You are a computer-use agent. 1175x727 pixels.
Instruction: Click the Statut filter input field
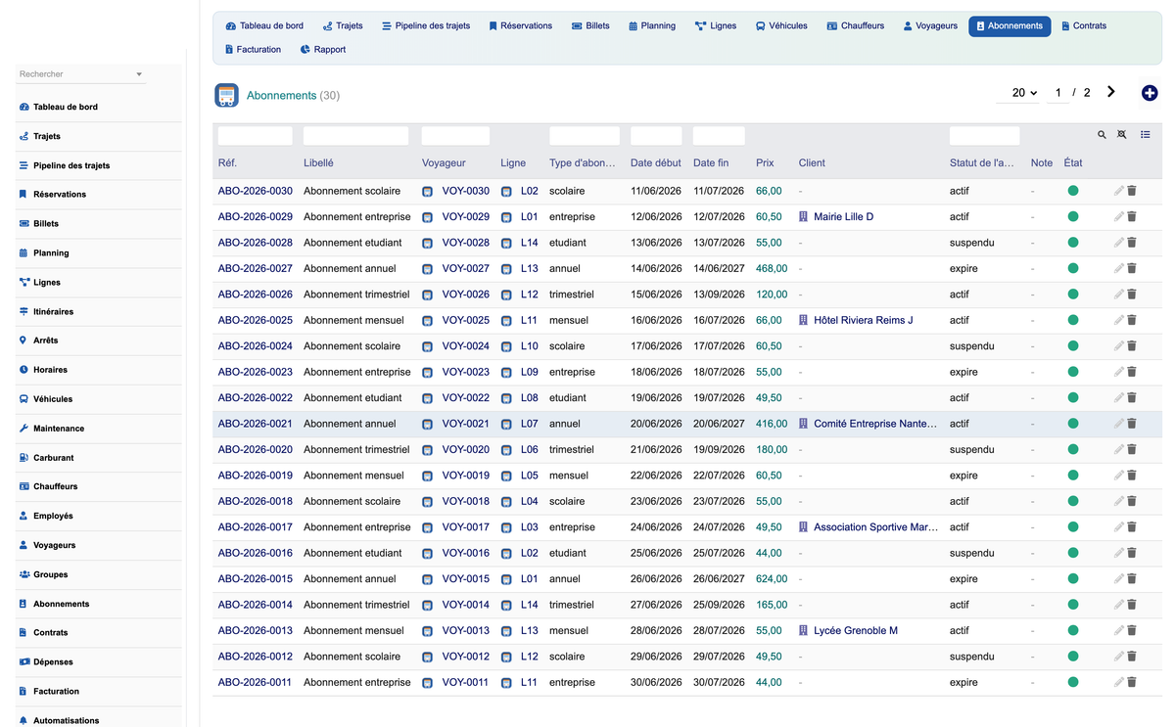coord(984,136)
